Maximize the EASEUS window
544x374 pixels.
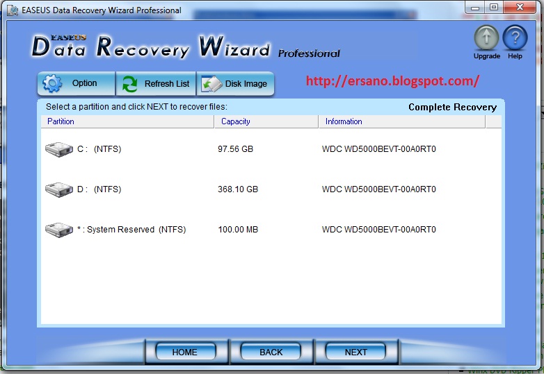(494, 8)
